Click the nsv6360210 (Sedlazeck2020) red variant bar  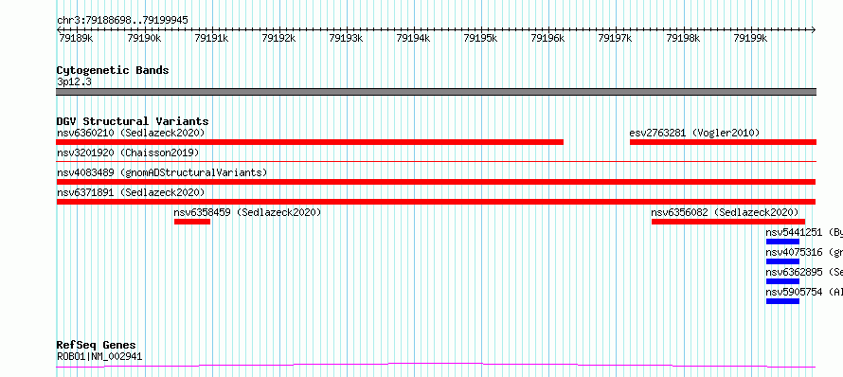click(310, 142)
